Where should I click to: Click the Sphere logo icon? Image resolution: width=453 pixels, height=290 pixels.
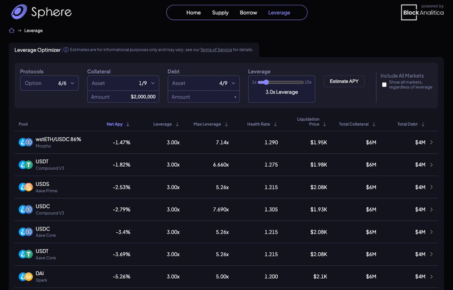click(19, 12)
